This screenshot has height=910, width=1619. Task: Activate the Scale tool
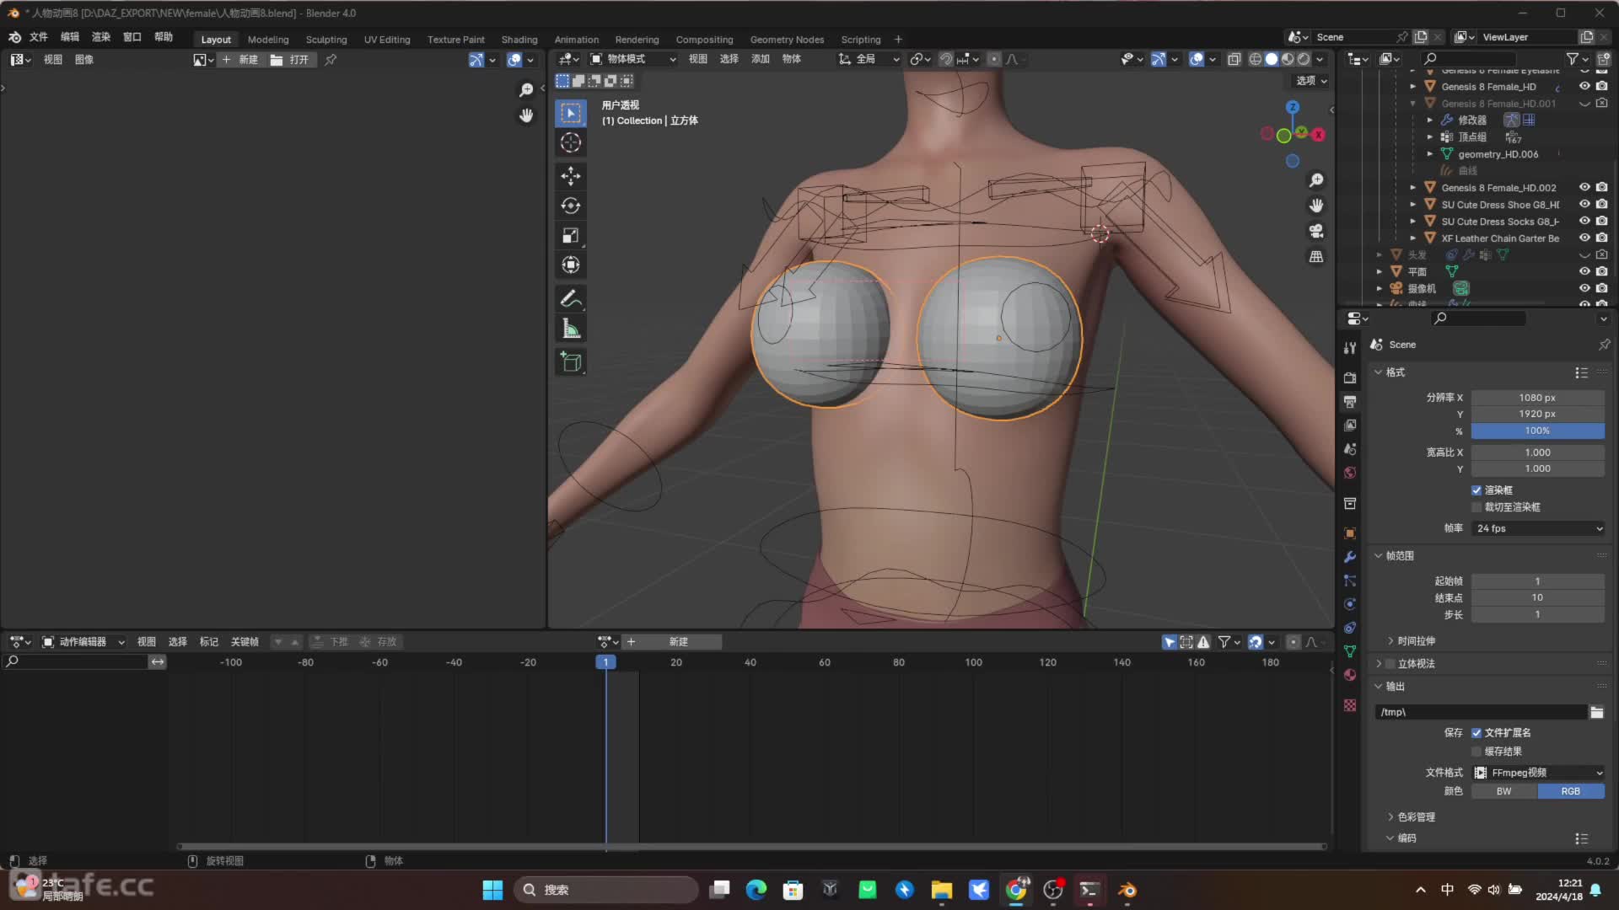click(571, 235)
